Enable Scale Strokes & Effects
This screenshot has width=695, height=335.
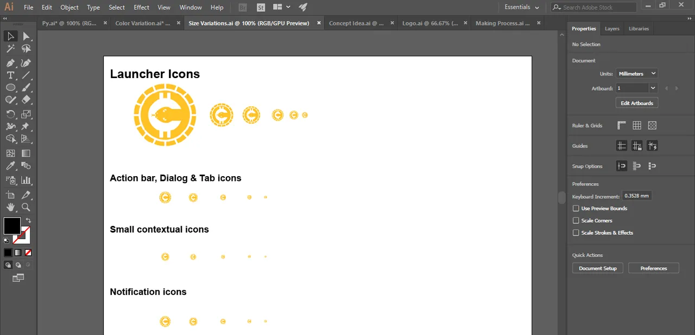click(x=576, y=233)
